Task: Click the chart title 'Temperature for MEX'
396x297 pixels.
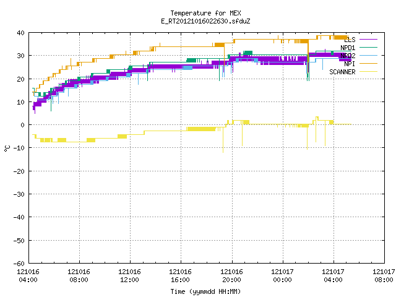Action: [x=205, y=13]
